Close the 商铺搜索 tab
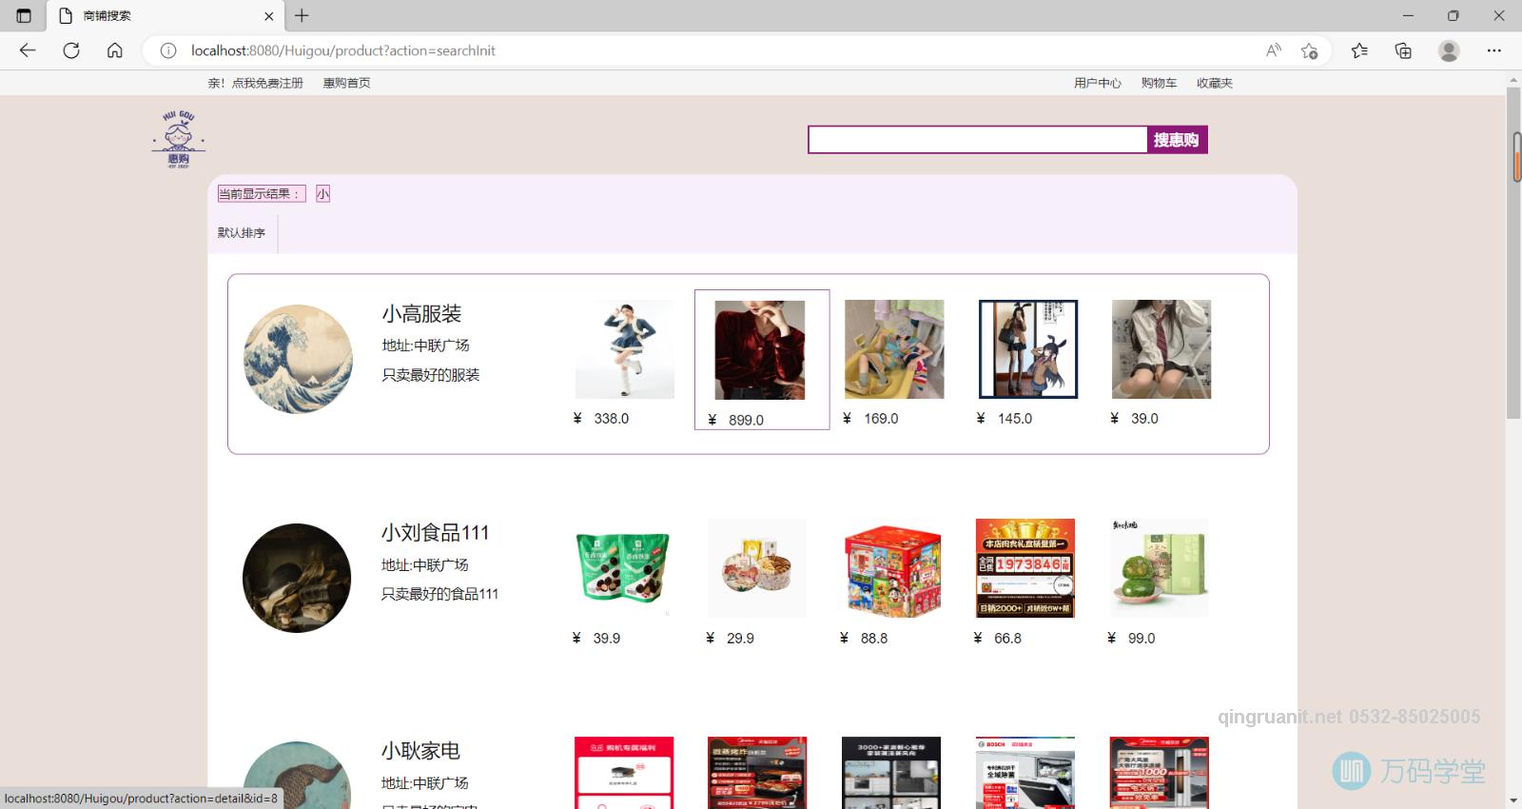 (x=268, y=16)
